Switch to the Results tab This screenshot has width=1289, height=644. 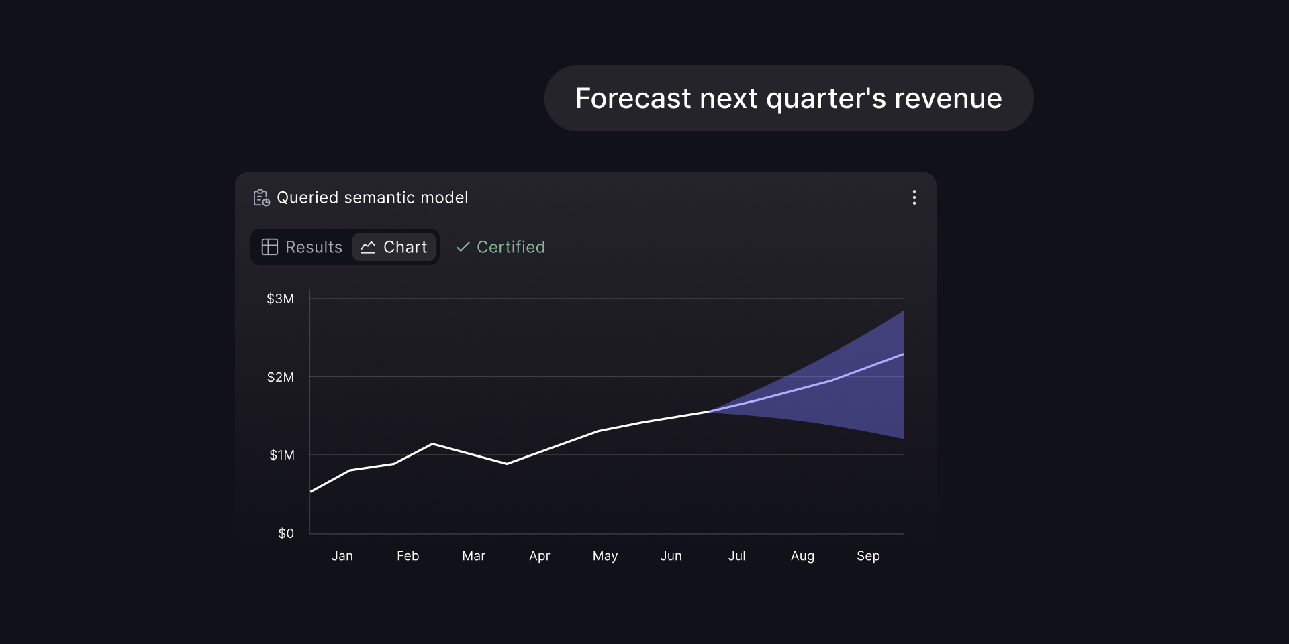[x=302, y=247]
